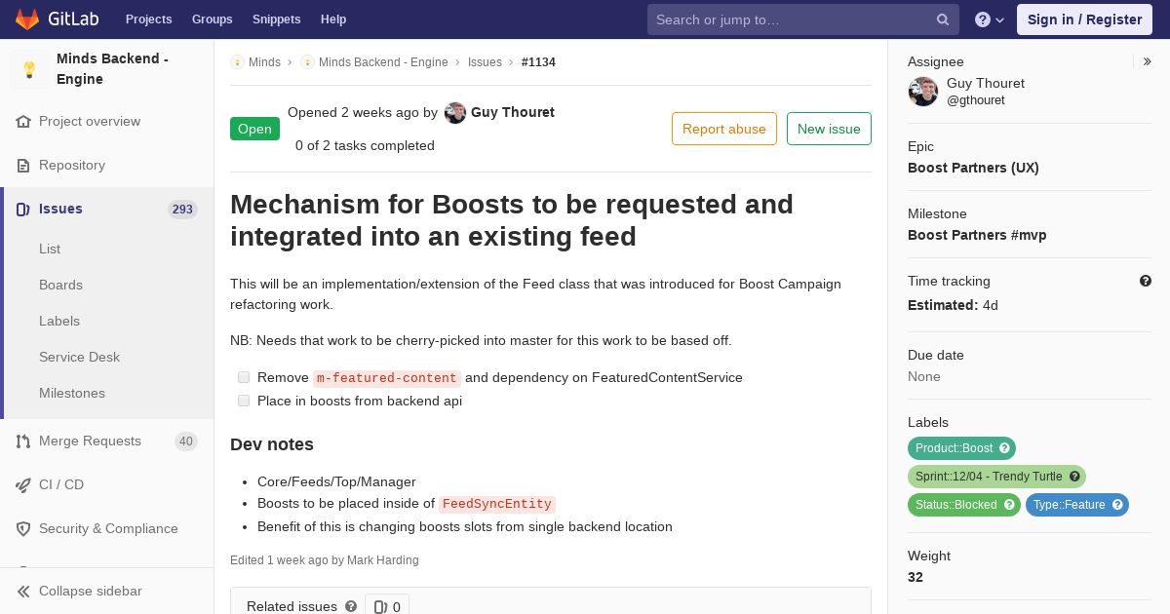Image resolution: width=1170 pixels, height=614 pixels.
Task: Click the Merge Requests icon
Action: (x=23, y=441)
